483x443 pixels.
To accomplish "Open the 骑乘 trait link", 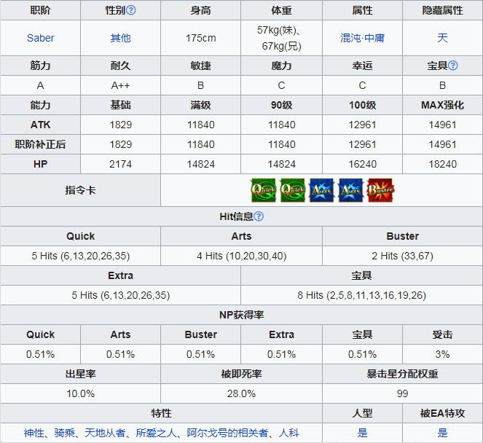I will click(x=64, y=433).
